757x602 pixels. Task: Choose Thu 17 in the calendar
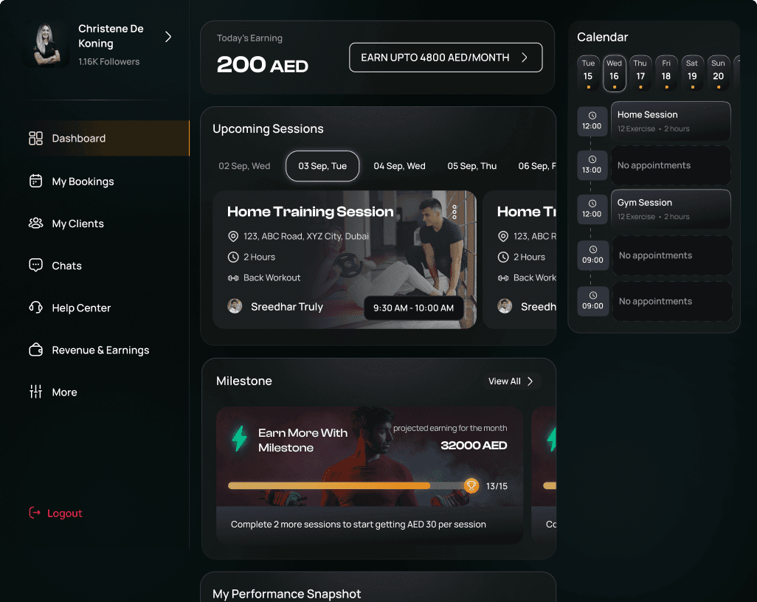(640, 73)
